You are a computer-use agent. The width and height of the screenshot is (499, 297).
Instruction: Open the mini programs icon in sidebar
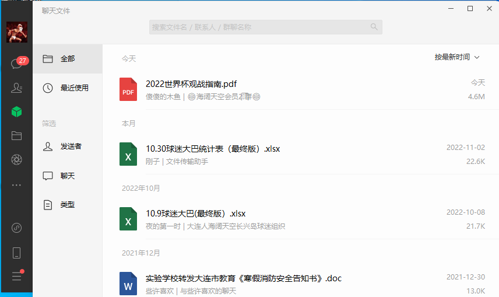click(16, 228)
